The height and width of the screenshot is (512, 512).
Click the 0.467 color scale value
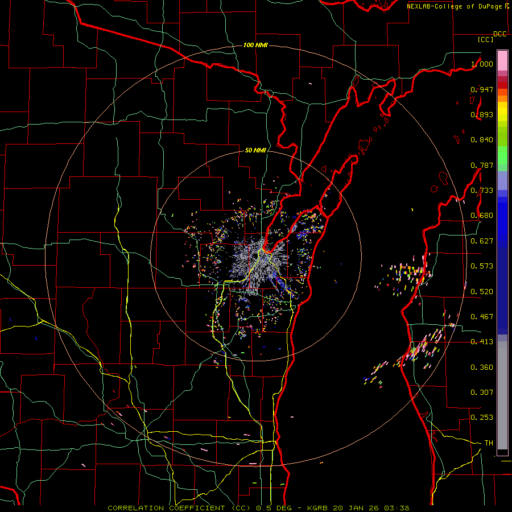482,317
